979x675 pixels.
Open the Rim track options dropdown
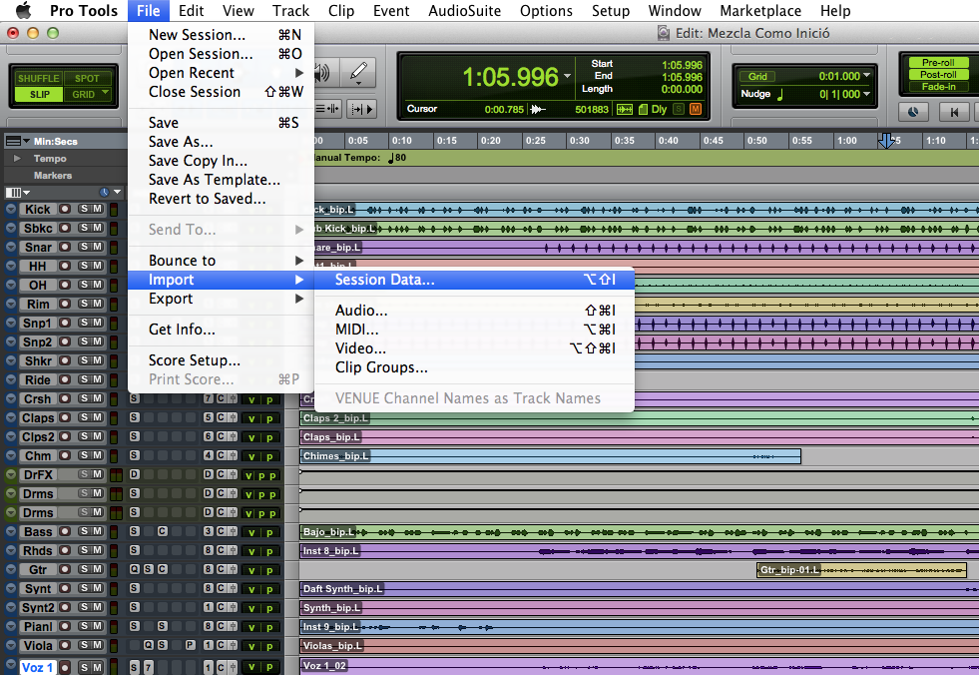click(11, 304)
